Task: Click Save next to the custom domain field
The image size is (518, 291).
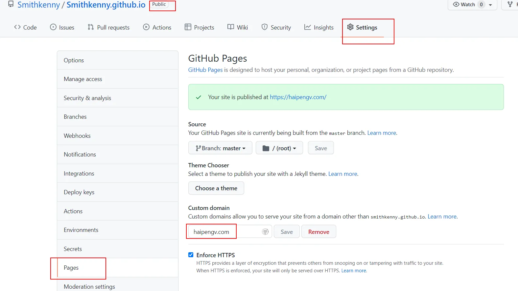Action: coord(287,232)
